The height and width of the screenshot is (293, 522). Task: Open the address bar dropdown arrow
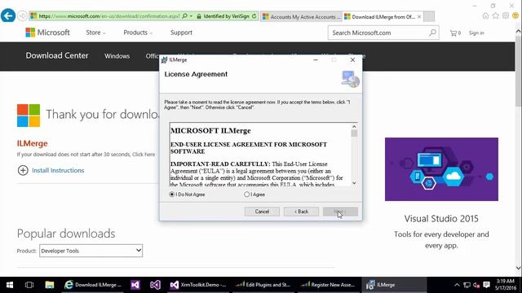click(x=191, y=16)
